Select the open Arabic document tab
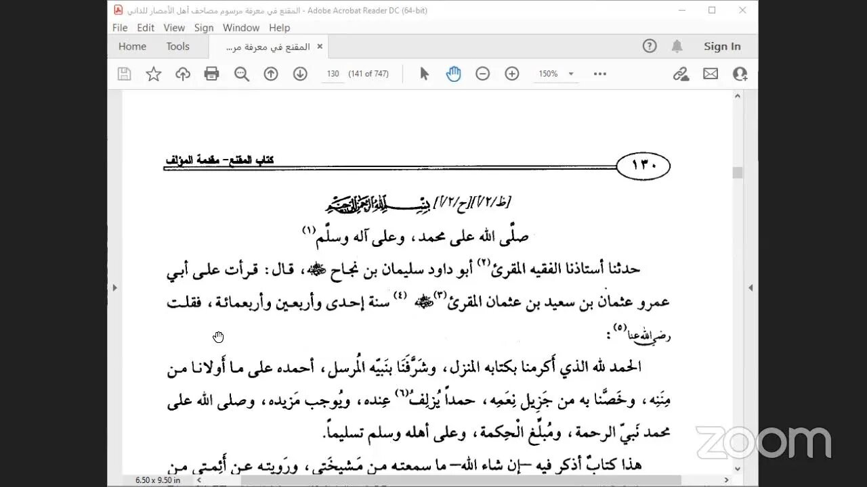Screen dimensions: 867x487 click(x=268, y=47)
